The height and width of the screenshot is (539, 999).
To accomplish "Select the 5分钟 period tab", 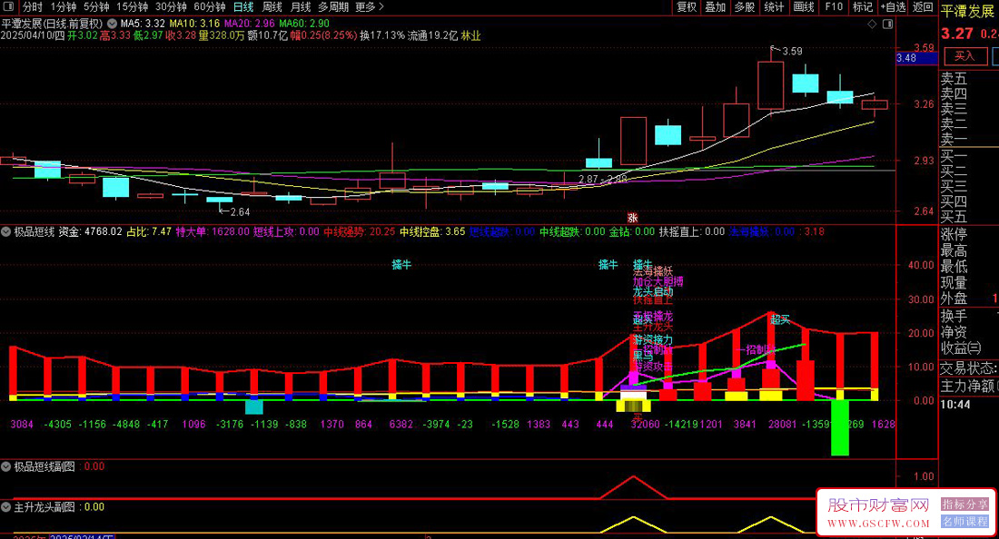I will click(96, 7).
